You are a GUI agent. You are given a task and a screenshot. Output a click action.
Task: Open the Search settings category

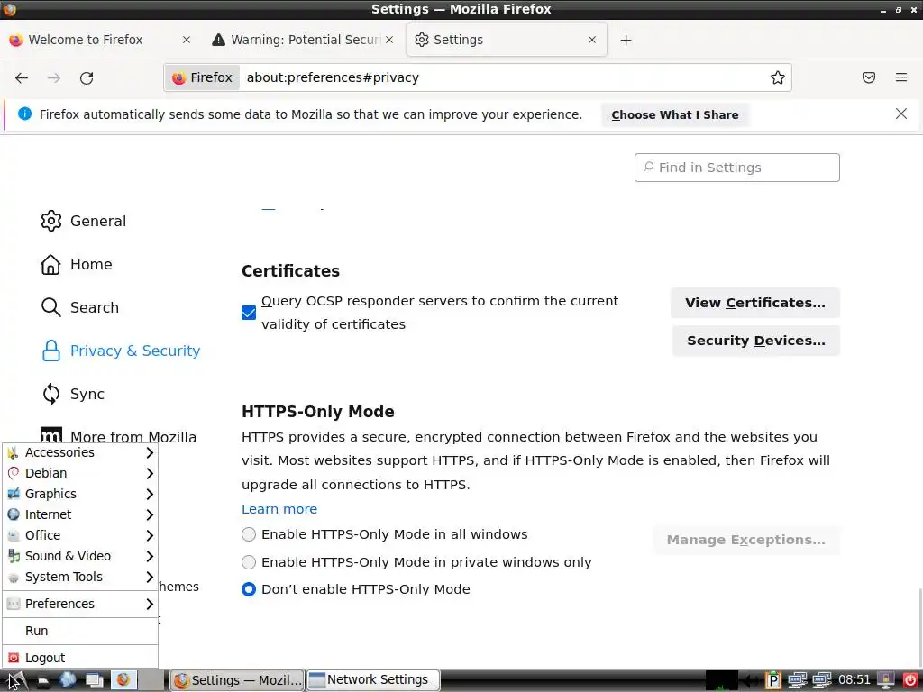pyautogui.click(x=80, y=307)
